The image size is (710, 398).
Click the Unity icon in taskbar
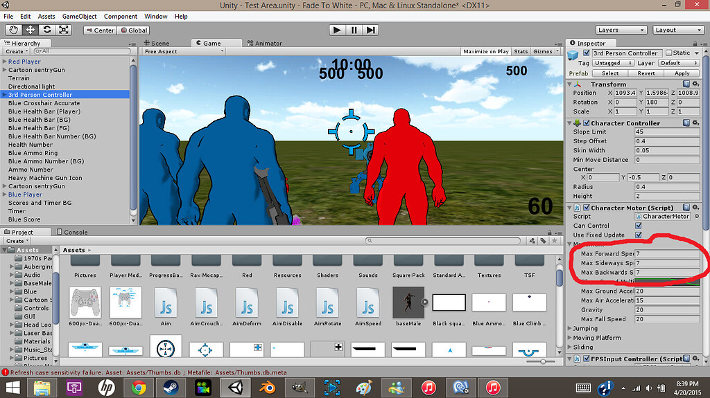[x=236, y=387]
